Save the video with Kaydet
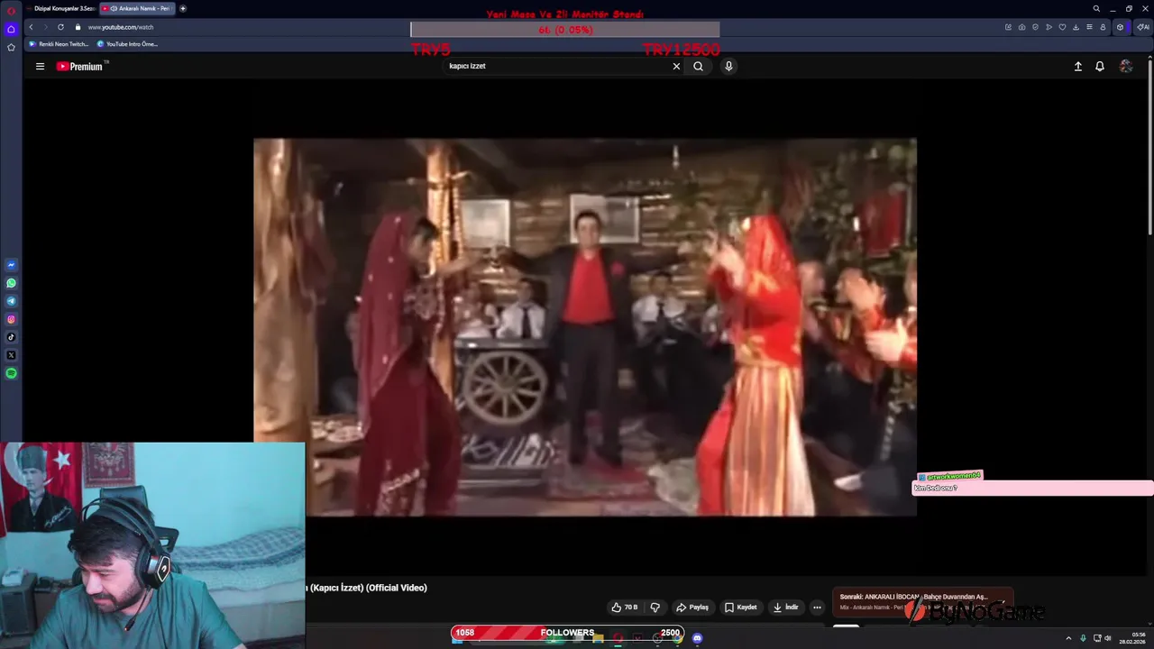Screen dimensions: 1154x649 (741, 607)
